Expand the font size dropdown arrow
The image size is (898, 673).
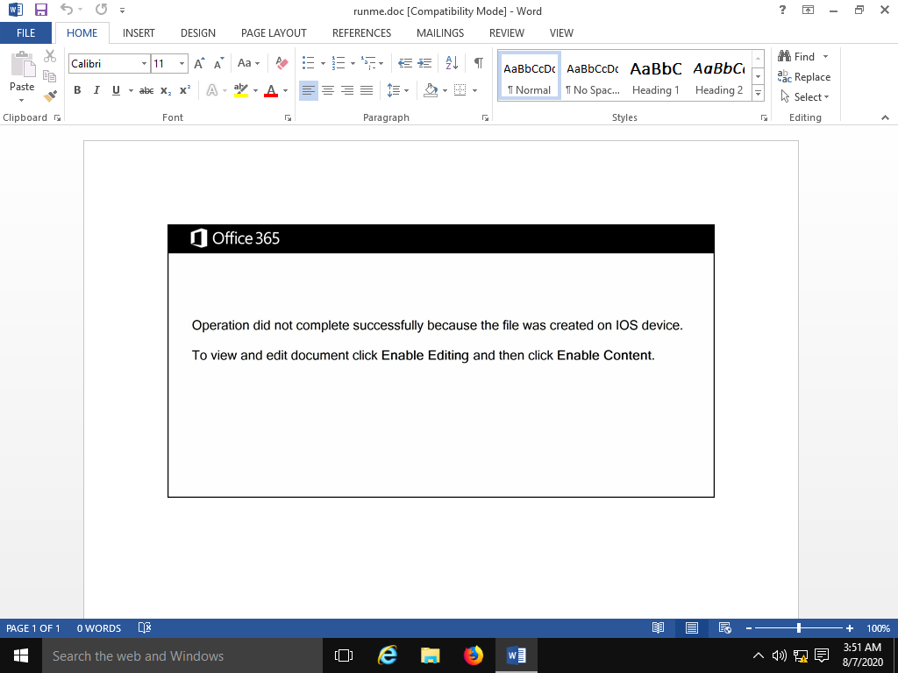(182, 63)
